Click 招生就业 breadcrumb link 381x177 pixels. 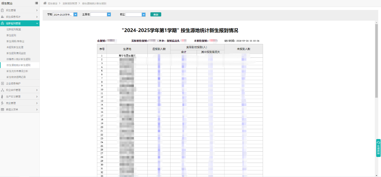(x=53, y=3)
